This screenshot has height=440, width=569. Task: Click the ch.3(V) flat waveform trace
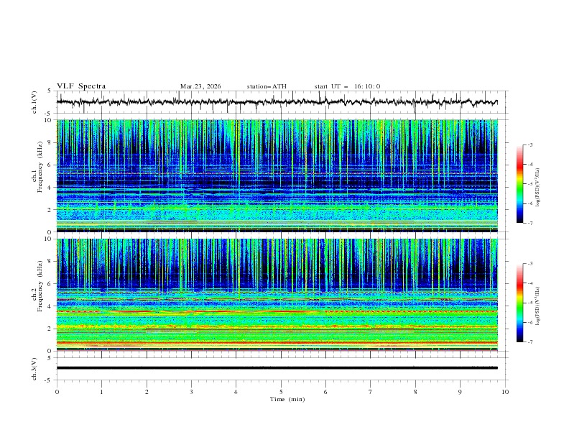[280, 367]
